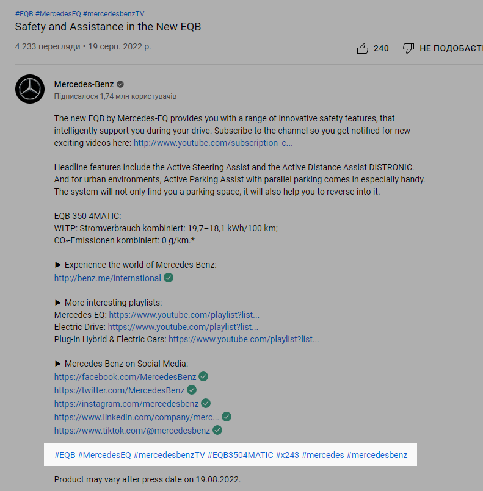Screen dimensions: 483x491
Task: Open the Mercedes-EQ playlist link
Action: tap(184, 315)
